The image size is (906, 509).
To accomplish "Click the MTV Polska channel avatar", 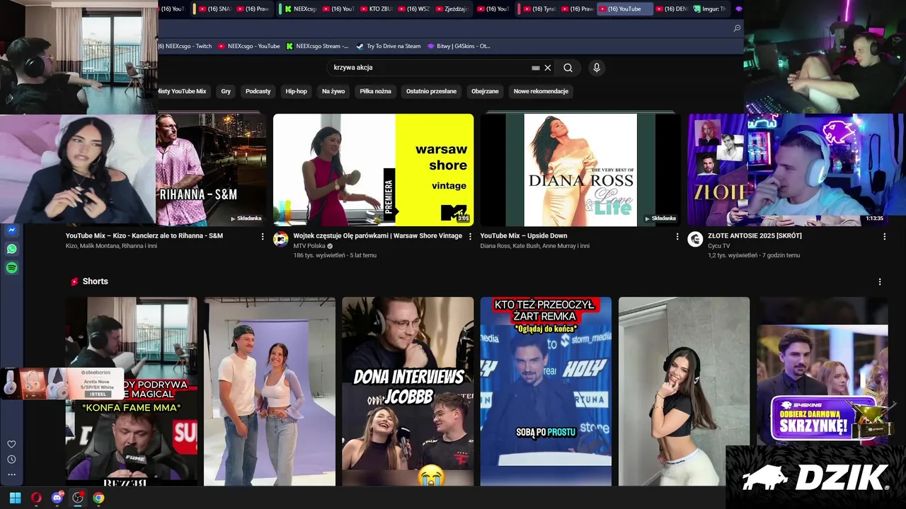I will pos(281,239).
